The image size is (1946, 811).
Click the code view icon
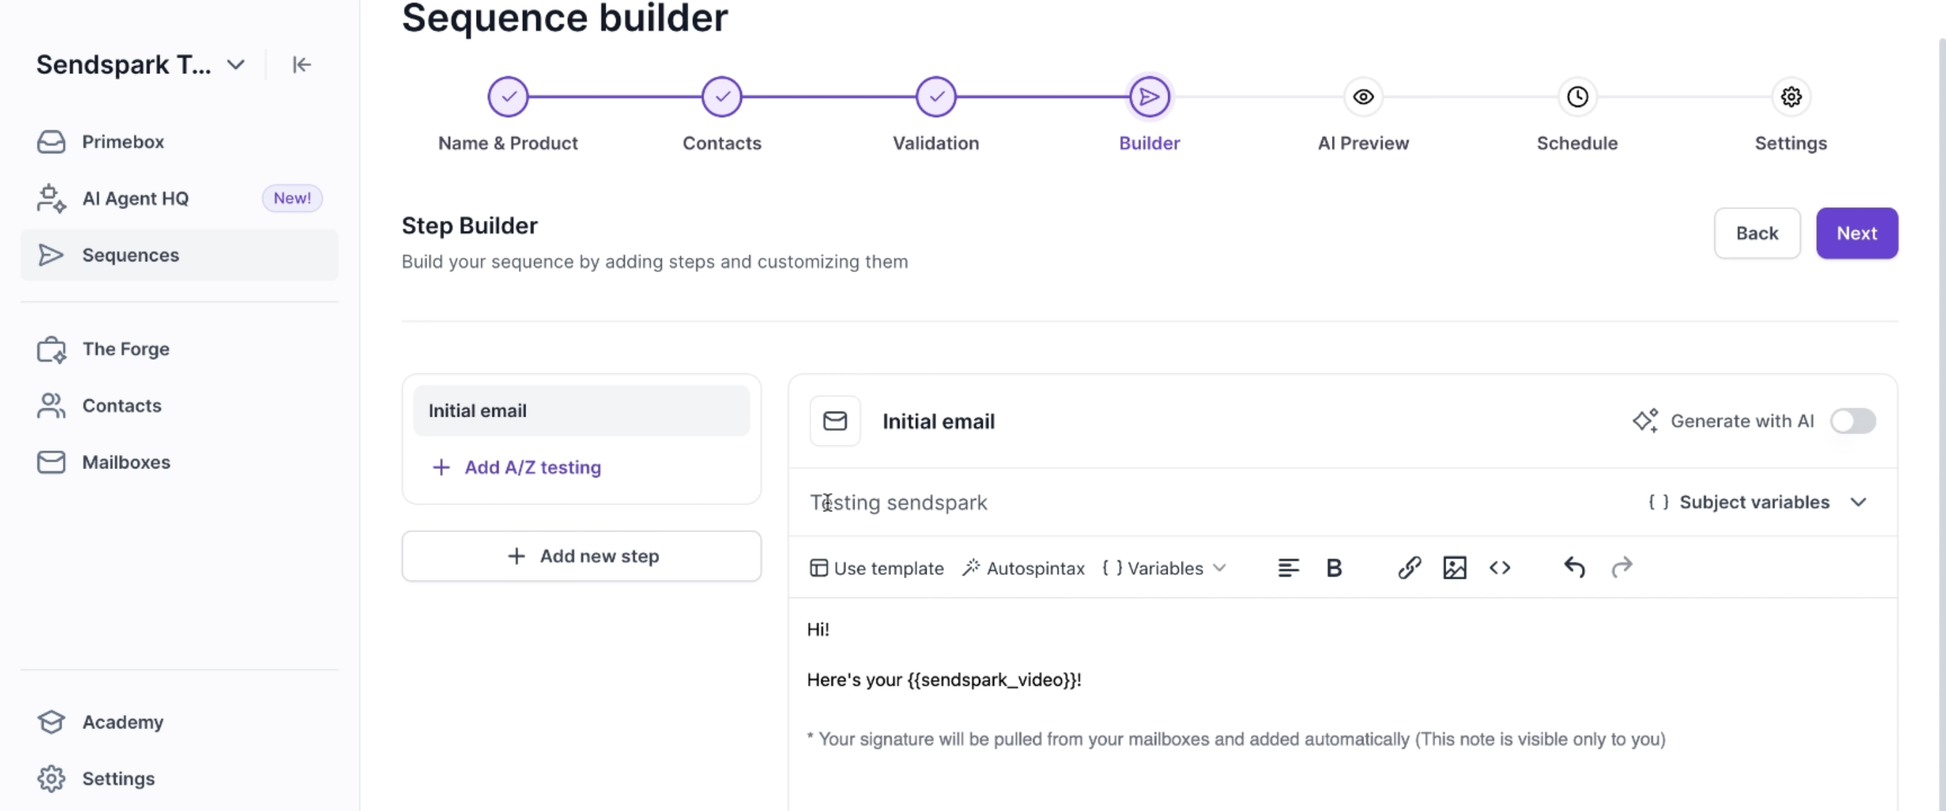1499,568
